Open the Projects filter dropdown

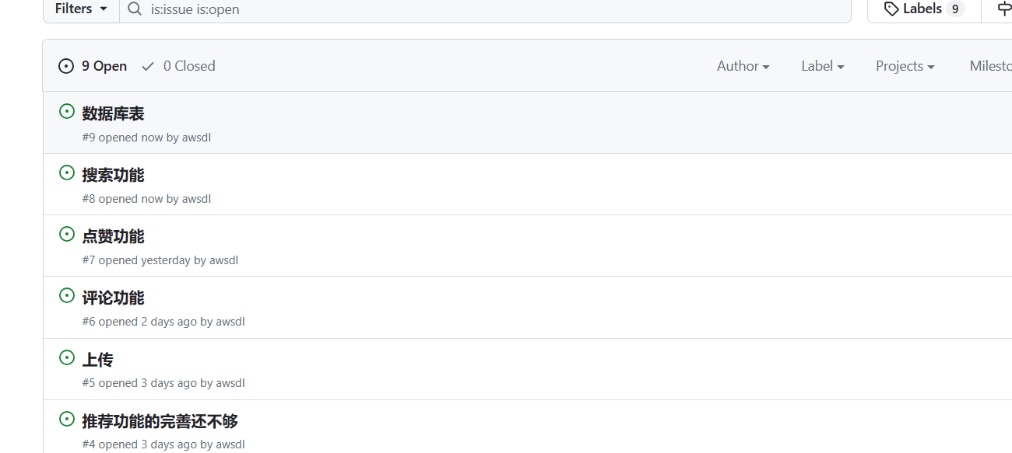(905, 66)
